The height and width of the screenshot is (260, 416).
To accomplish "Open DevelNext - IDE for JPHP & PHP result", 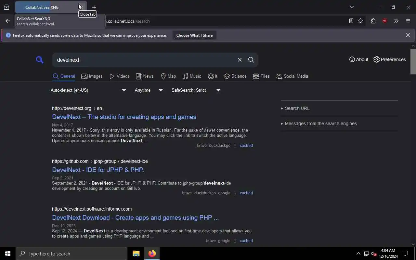I will coord(98,170).
